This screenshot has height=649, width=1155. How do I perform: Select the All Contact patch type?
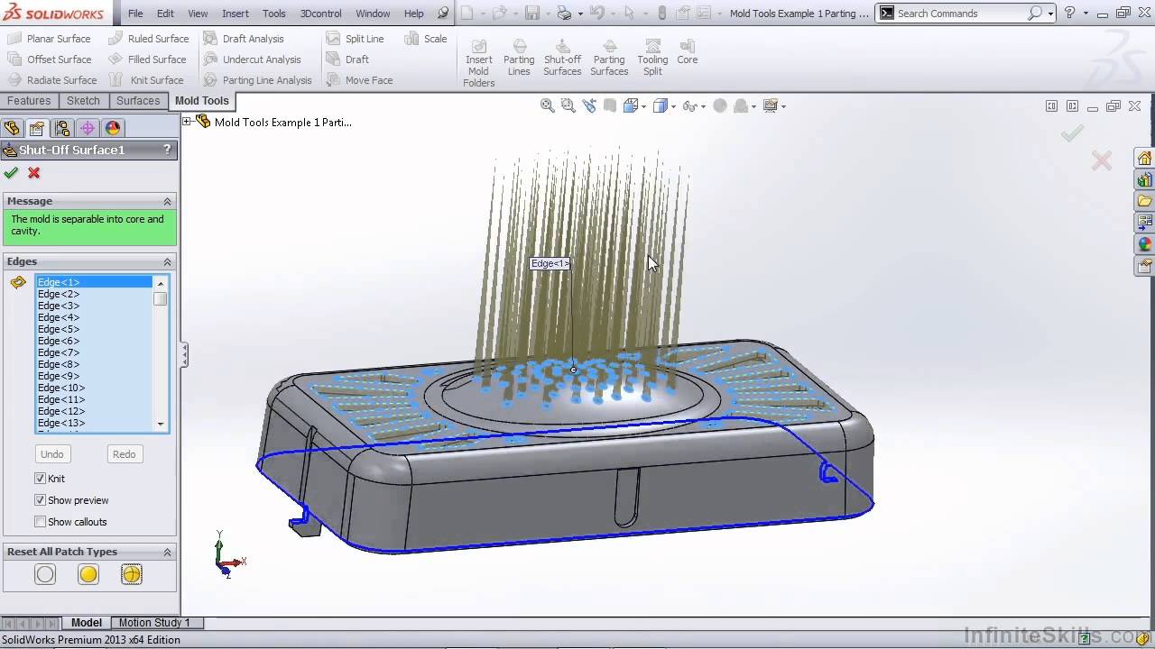coord(88,574)
